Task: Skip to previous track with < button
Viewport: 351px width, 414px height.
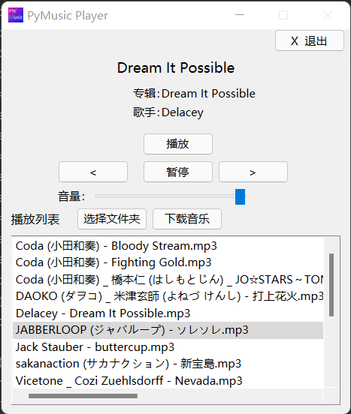Action: pyautogui.click(x=93, y=172)
